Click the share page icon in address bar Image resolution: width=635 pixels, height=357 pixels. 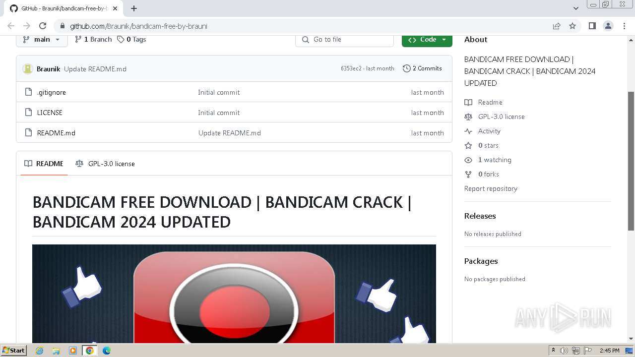[x=557, y=26]
